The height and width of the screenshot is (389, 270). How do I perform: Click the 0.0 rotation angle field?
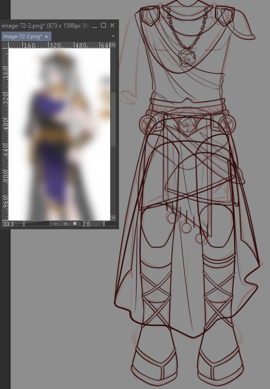click(92, 224)
